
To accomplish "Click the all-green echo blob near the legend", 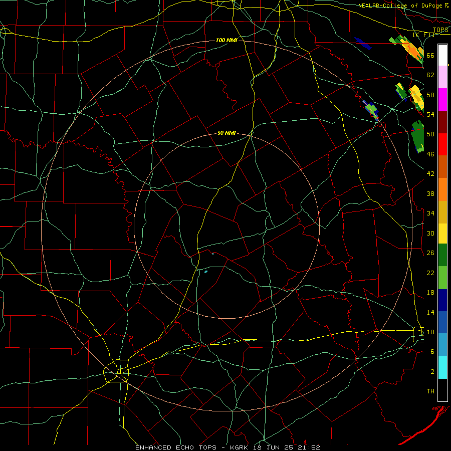I will pyautogui.click(x=418, y=137).
